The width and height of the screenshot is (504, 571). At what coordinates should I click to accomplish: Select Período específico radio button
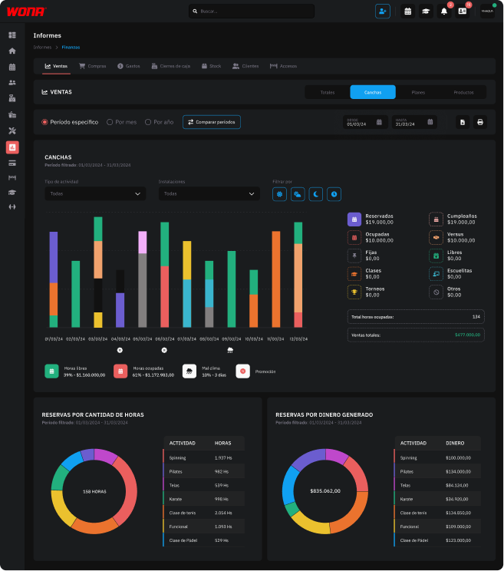pos(44,122)
